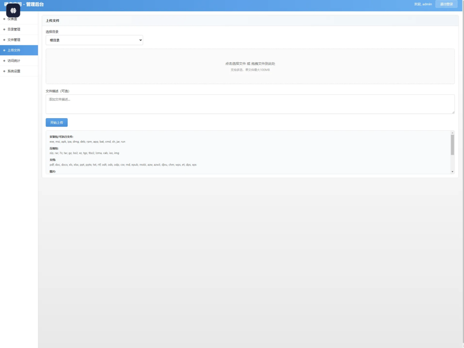Click the diamond icon beside 上传文件

[x=4, y=50]
